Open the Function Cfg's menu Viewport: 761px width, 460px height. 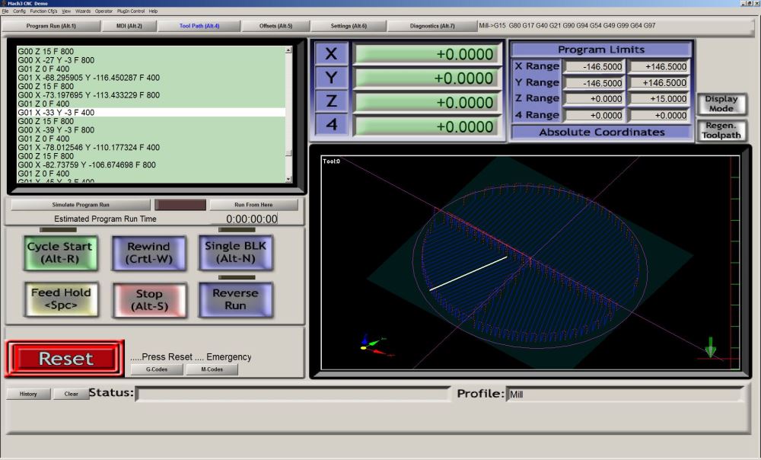click(x=43, y=11)
